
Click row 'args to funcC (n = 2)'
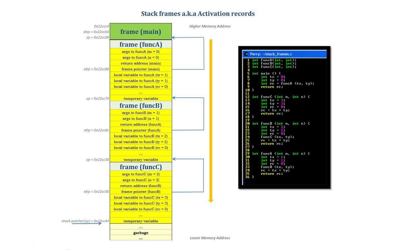pos(141,180)
